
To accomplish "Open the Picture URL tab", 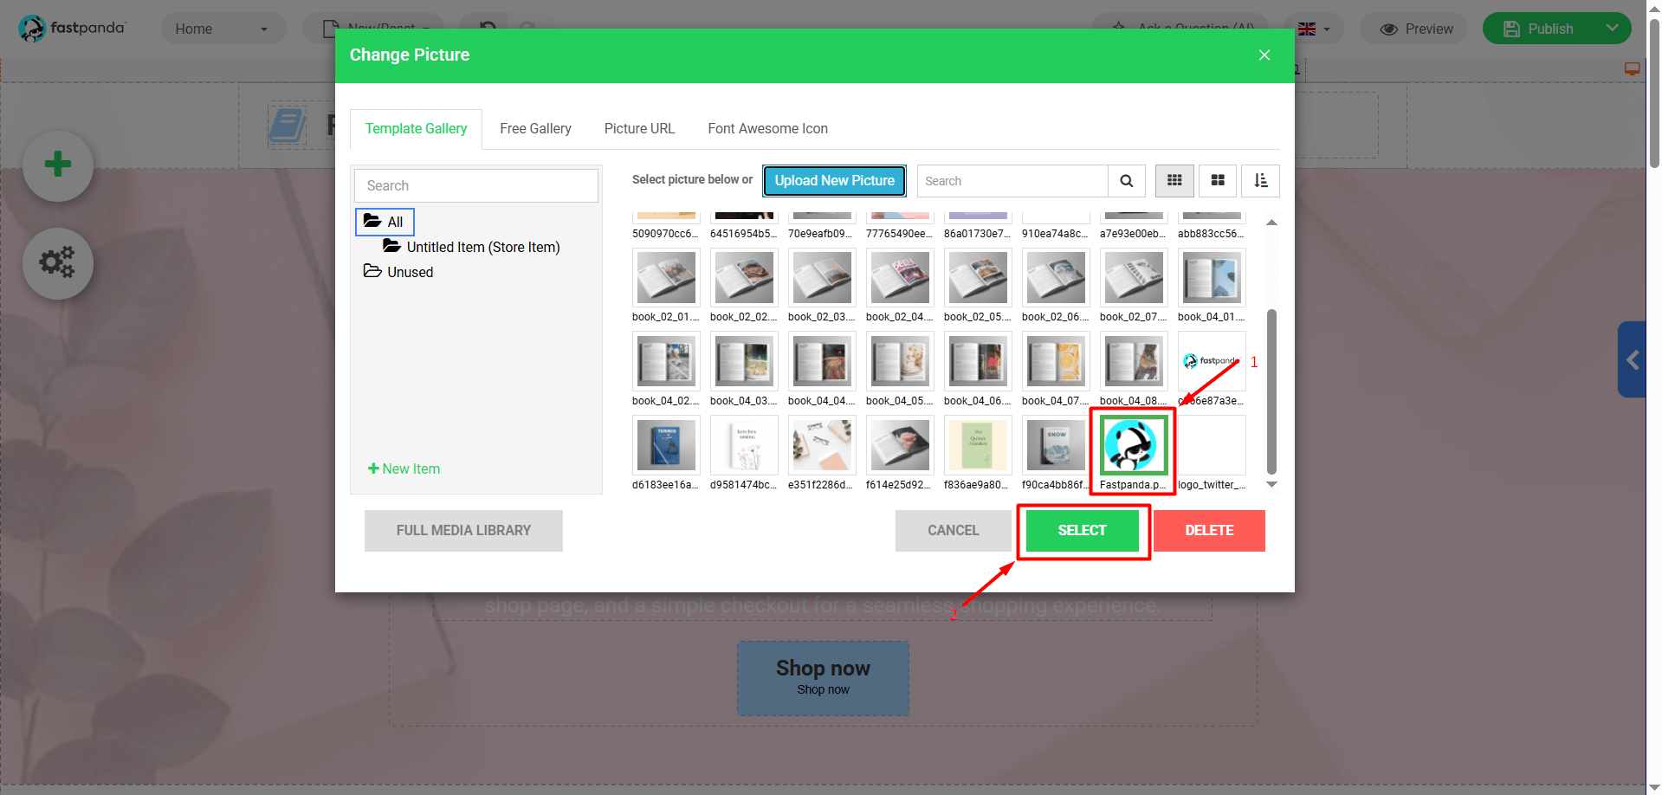I will [639, 129].
